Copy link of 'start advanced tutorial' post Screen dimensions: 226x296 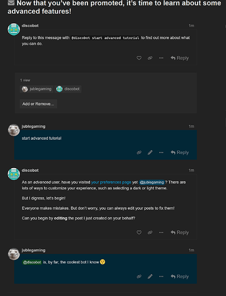[139, 153]
